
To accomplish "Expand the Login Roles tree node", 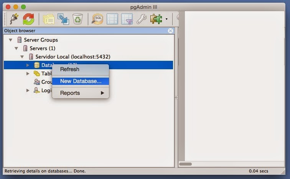I will click(x=28, y=90).
